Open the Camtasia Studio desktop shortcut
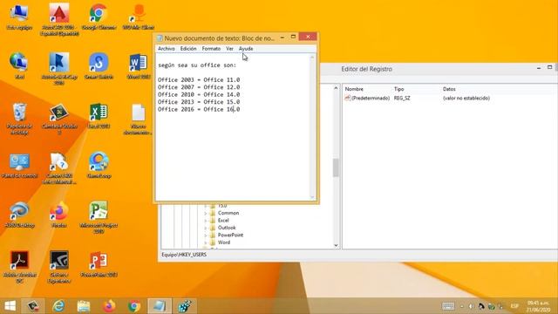This screenshot has height=314, width=558. pos(59,119)
